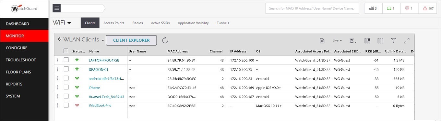
Task: Switch to the Active SSIDs tab
Action: [x=160, y=23]
